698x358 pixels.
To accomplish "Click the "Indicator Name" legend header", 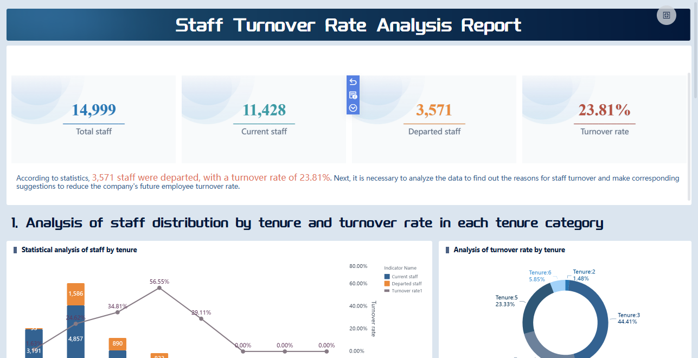I will click(x=400, y=267).
